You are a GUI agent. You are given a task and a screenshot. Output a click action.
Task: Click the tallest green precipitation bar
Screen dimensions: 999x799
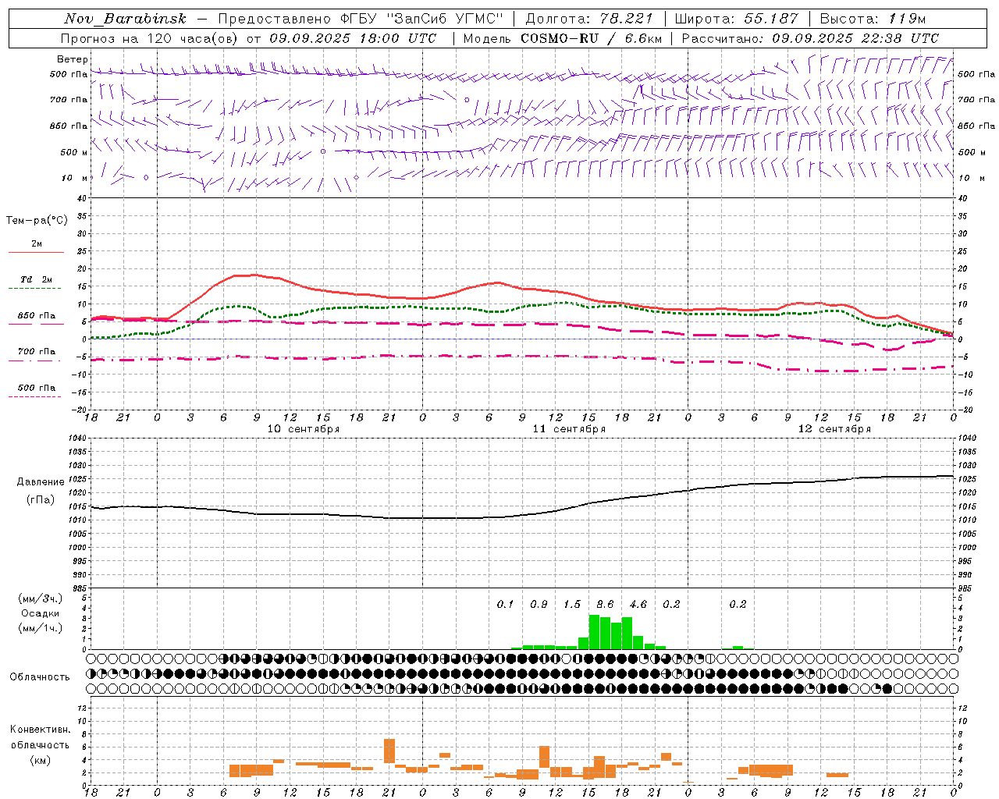[594, 632]
